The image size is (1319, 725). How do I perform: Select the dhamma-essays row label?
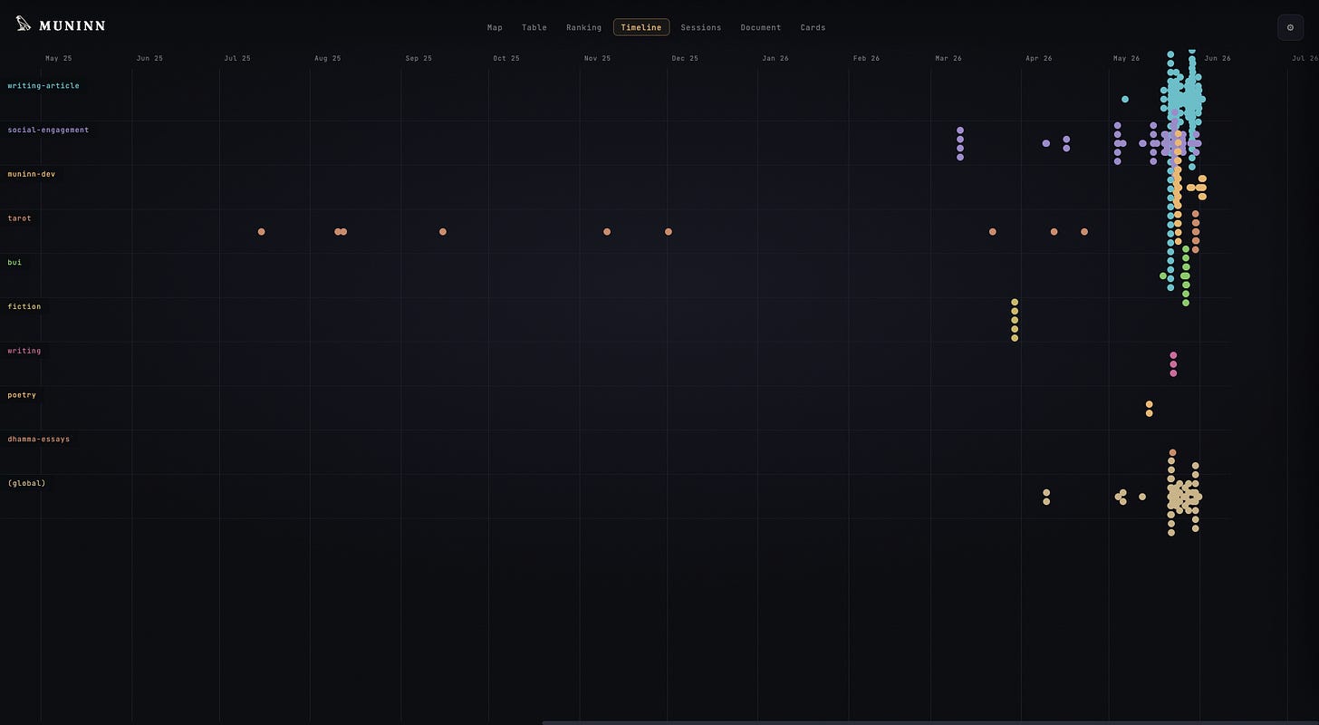tap(39, 439)
